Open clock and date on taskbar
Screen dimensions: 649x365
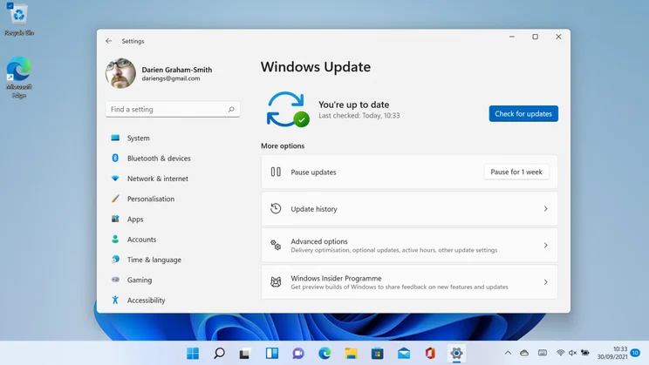(x=612, y=353)
